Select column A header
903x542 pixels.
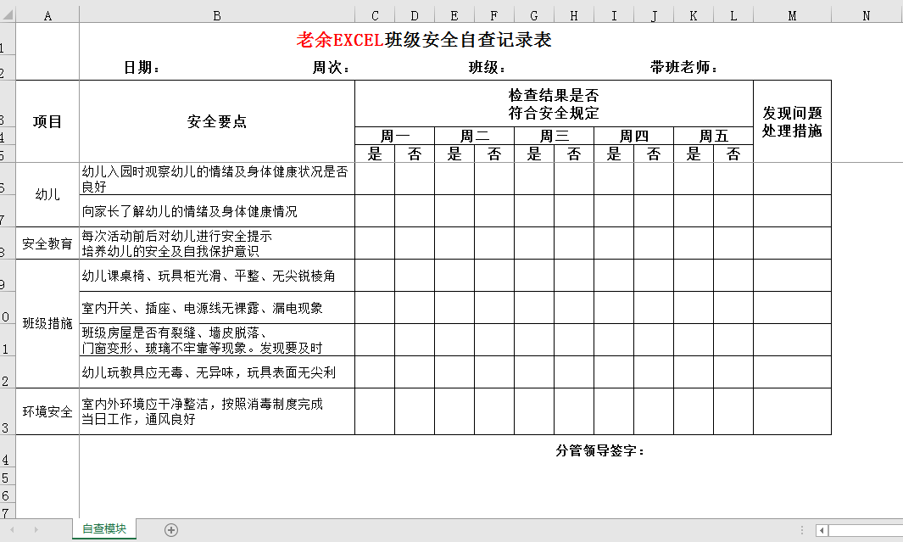47,15
